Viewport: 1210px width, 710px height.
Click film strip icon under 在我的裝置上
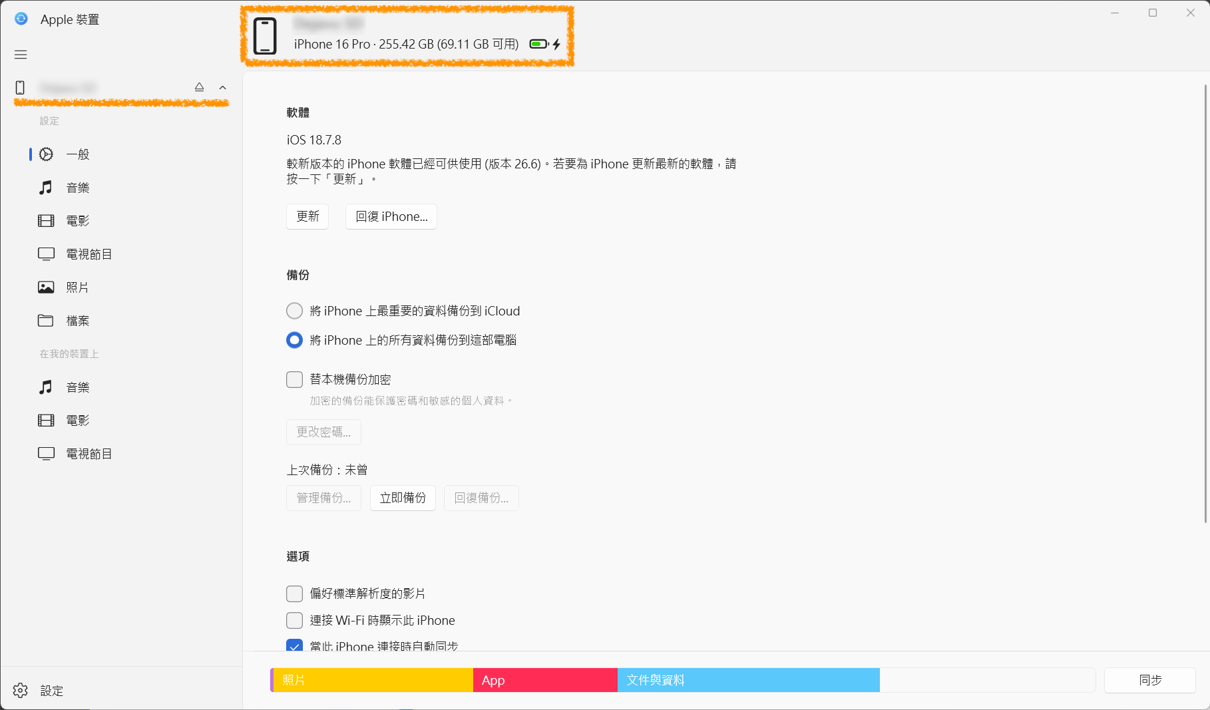tap(46, 421)
